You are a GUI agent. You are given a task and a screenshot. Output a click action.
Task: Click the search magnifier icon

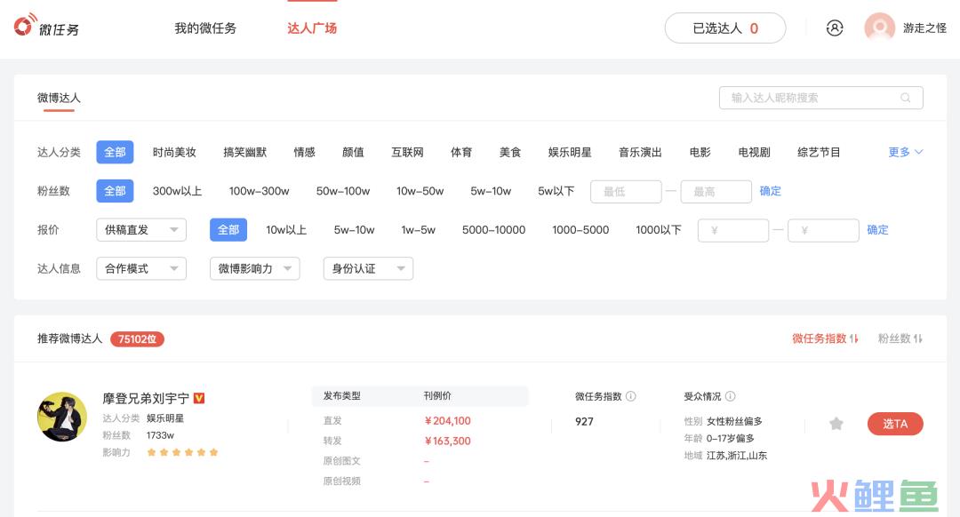906,98
